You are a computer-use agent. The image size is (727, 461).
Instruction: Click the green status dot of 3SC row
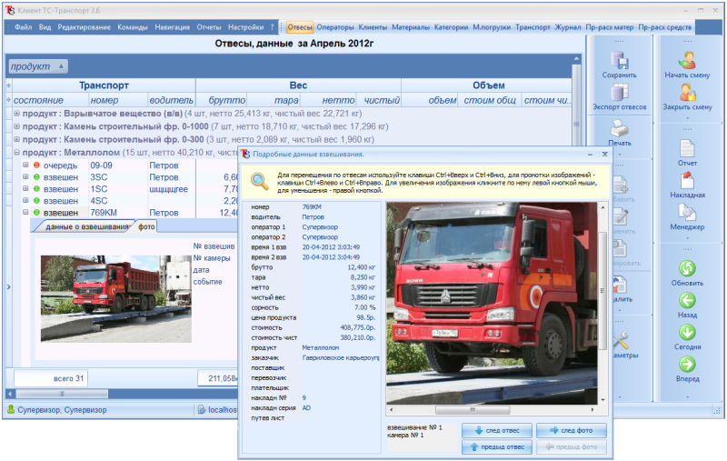coord(36,177)
